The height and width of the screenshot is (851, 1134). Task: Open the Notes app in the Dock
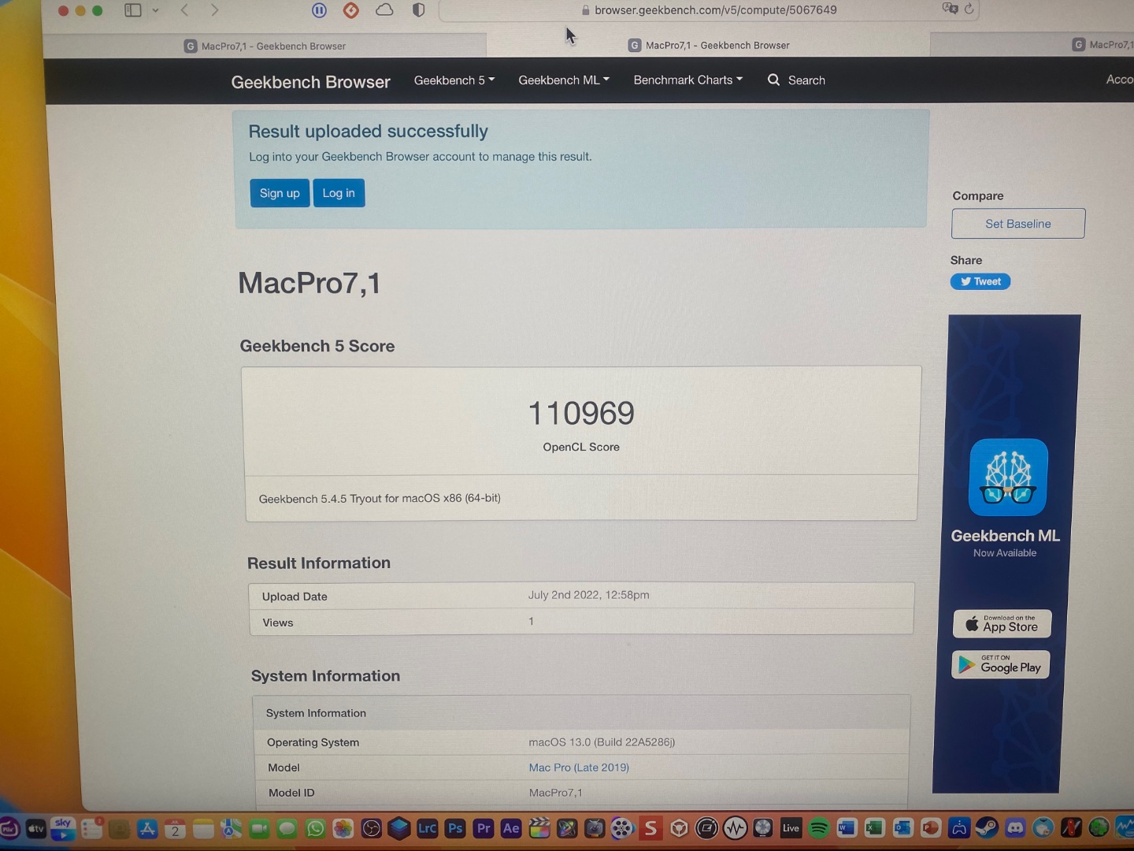(x=203, y=828)
